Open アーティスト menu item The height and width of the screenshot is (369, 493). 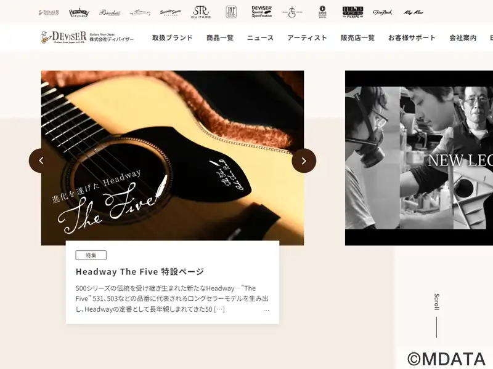307,38
